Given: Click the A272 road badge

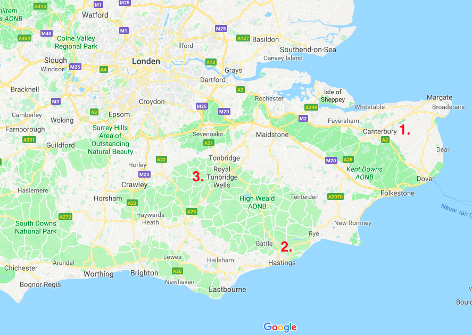Looking at the screenshot, I should (x=65, y=217).
